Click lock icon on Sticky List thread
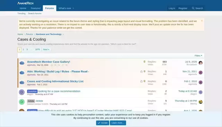 tap(141, 81)
